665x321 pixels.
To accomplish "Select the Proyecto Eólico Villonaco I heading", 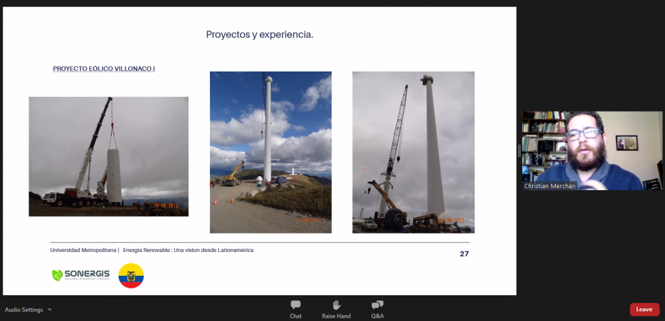I will [x=103, y=68].
